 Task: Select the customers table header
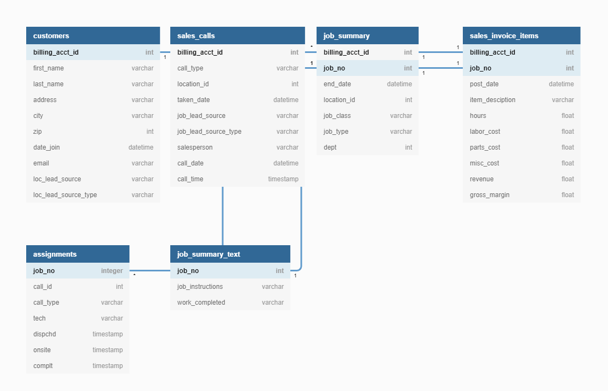[x=93, y=35]
